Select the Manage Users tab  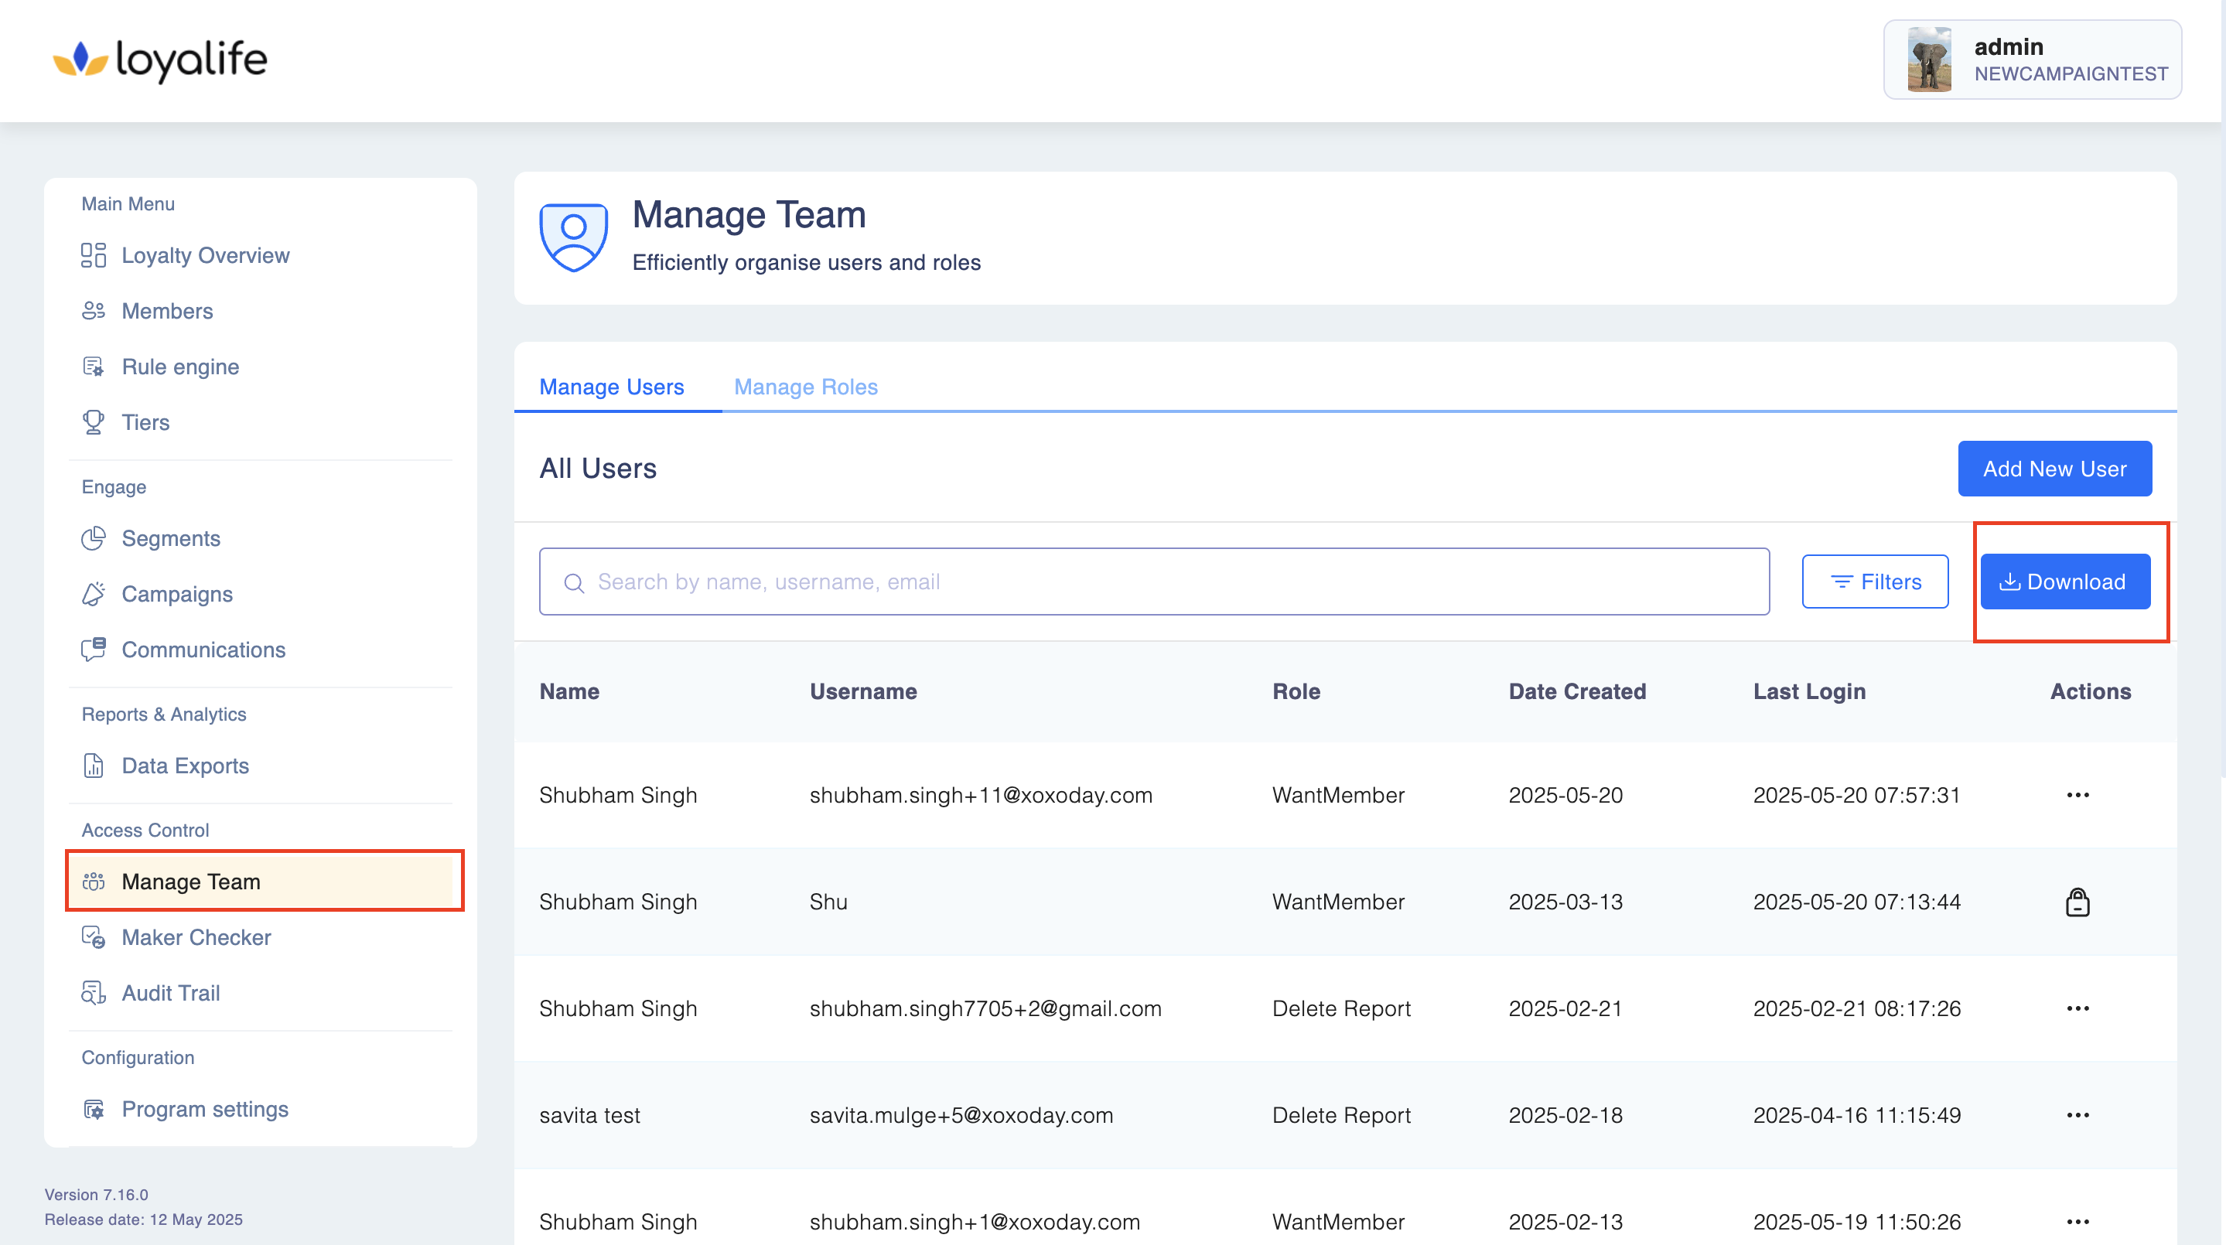611,387
